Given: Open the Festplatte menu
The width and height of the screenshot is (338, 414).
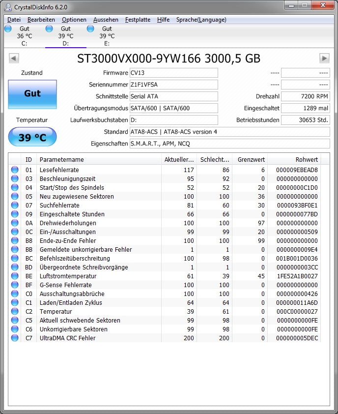Looking at the screenshot, I should coord(138,20).
